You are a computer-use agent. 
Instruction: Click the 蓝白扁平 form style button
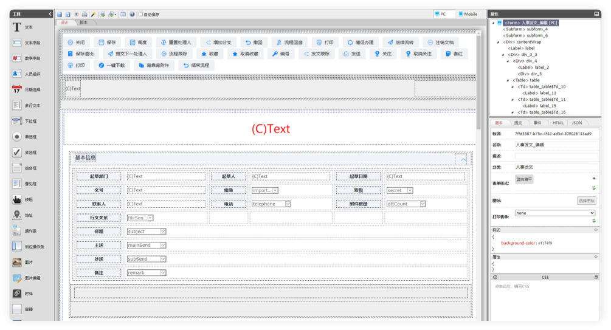tap(524, 179)
